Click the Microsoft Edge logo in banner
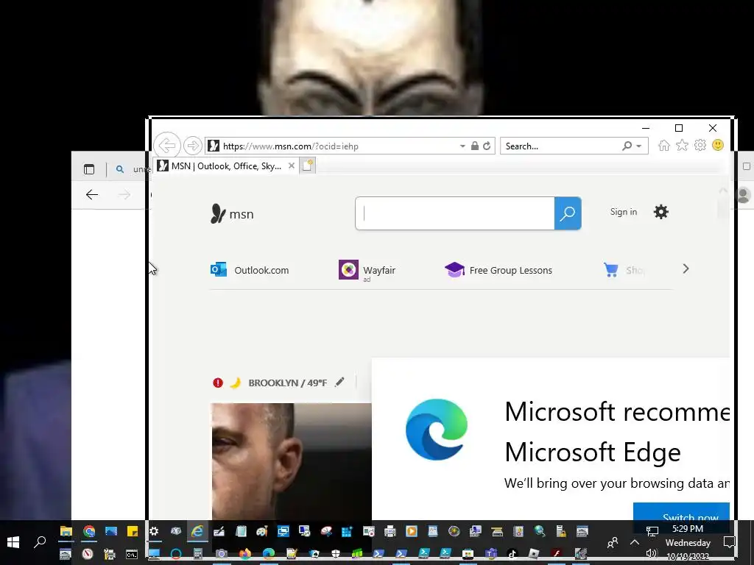 tap(436, 430)
